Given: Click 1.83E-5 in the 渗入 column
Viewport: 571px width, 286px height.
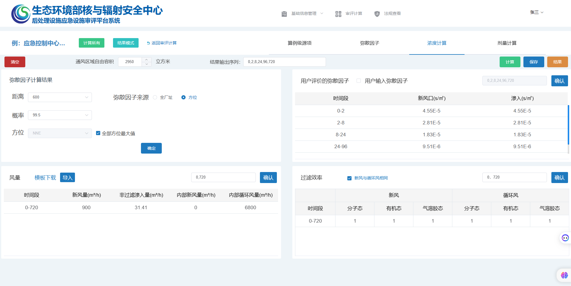Looking at the screenshot, I should [x=522, y=135].
